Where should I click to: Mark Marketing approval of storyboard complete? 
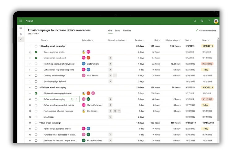pyautogui.click(x=36, y=64)
